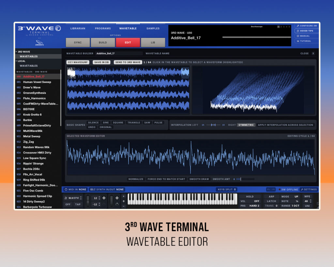
Task: Click SAVE IN DB button
Action: pyautogui.click(x=101, y=62)
